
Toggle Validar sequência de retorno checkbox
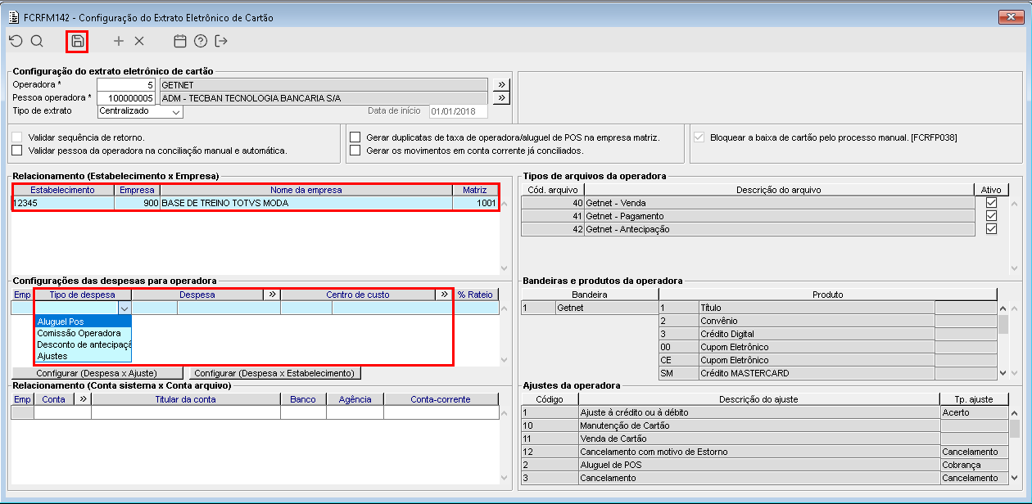17,137
